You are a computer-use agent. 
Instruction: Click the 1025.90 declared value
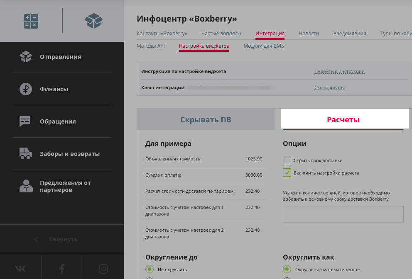click(254, 159)
